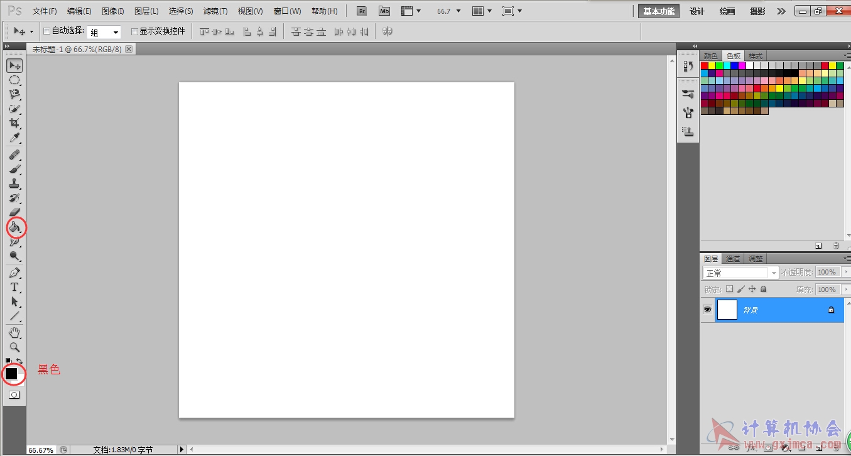Click the 66.67% zoom field in status bar
The width and height of the screenshot is (851, 456).
[x=41, y=450]
